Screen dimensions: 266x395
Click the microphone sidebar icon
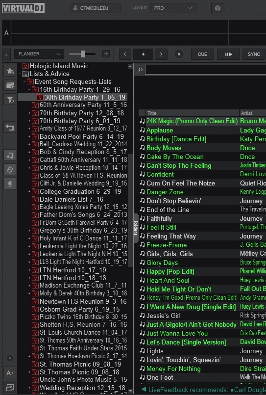click(x=10, y=184)
